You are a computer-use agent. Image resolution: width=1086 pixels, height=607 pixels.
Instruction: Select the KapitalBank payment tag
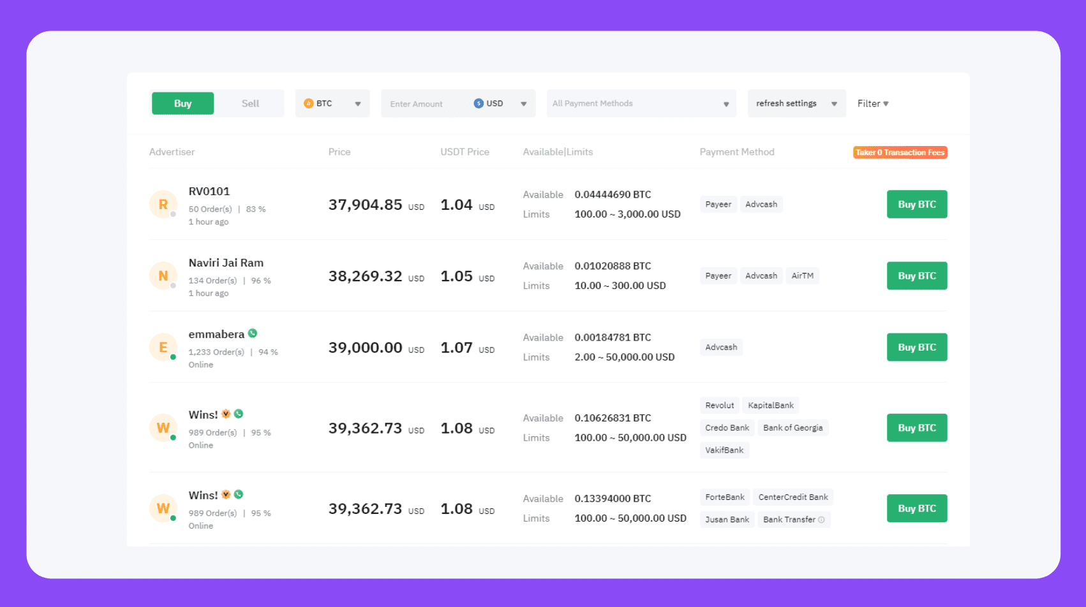(771, 405)
